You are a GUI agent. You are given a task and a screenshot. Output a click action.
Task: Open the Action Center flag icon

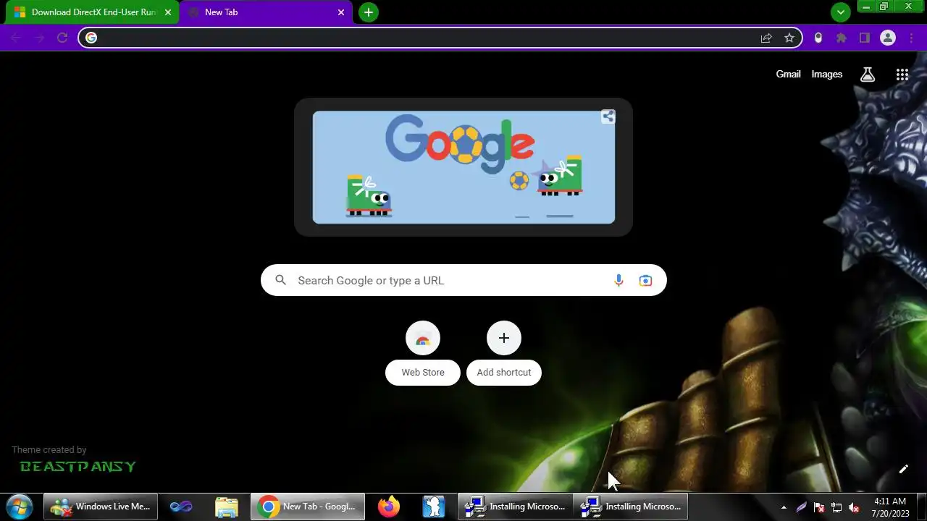click(819, 507)
